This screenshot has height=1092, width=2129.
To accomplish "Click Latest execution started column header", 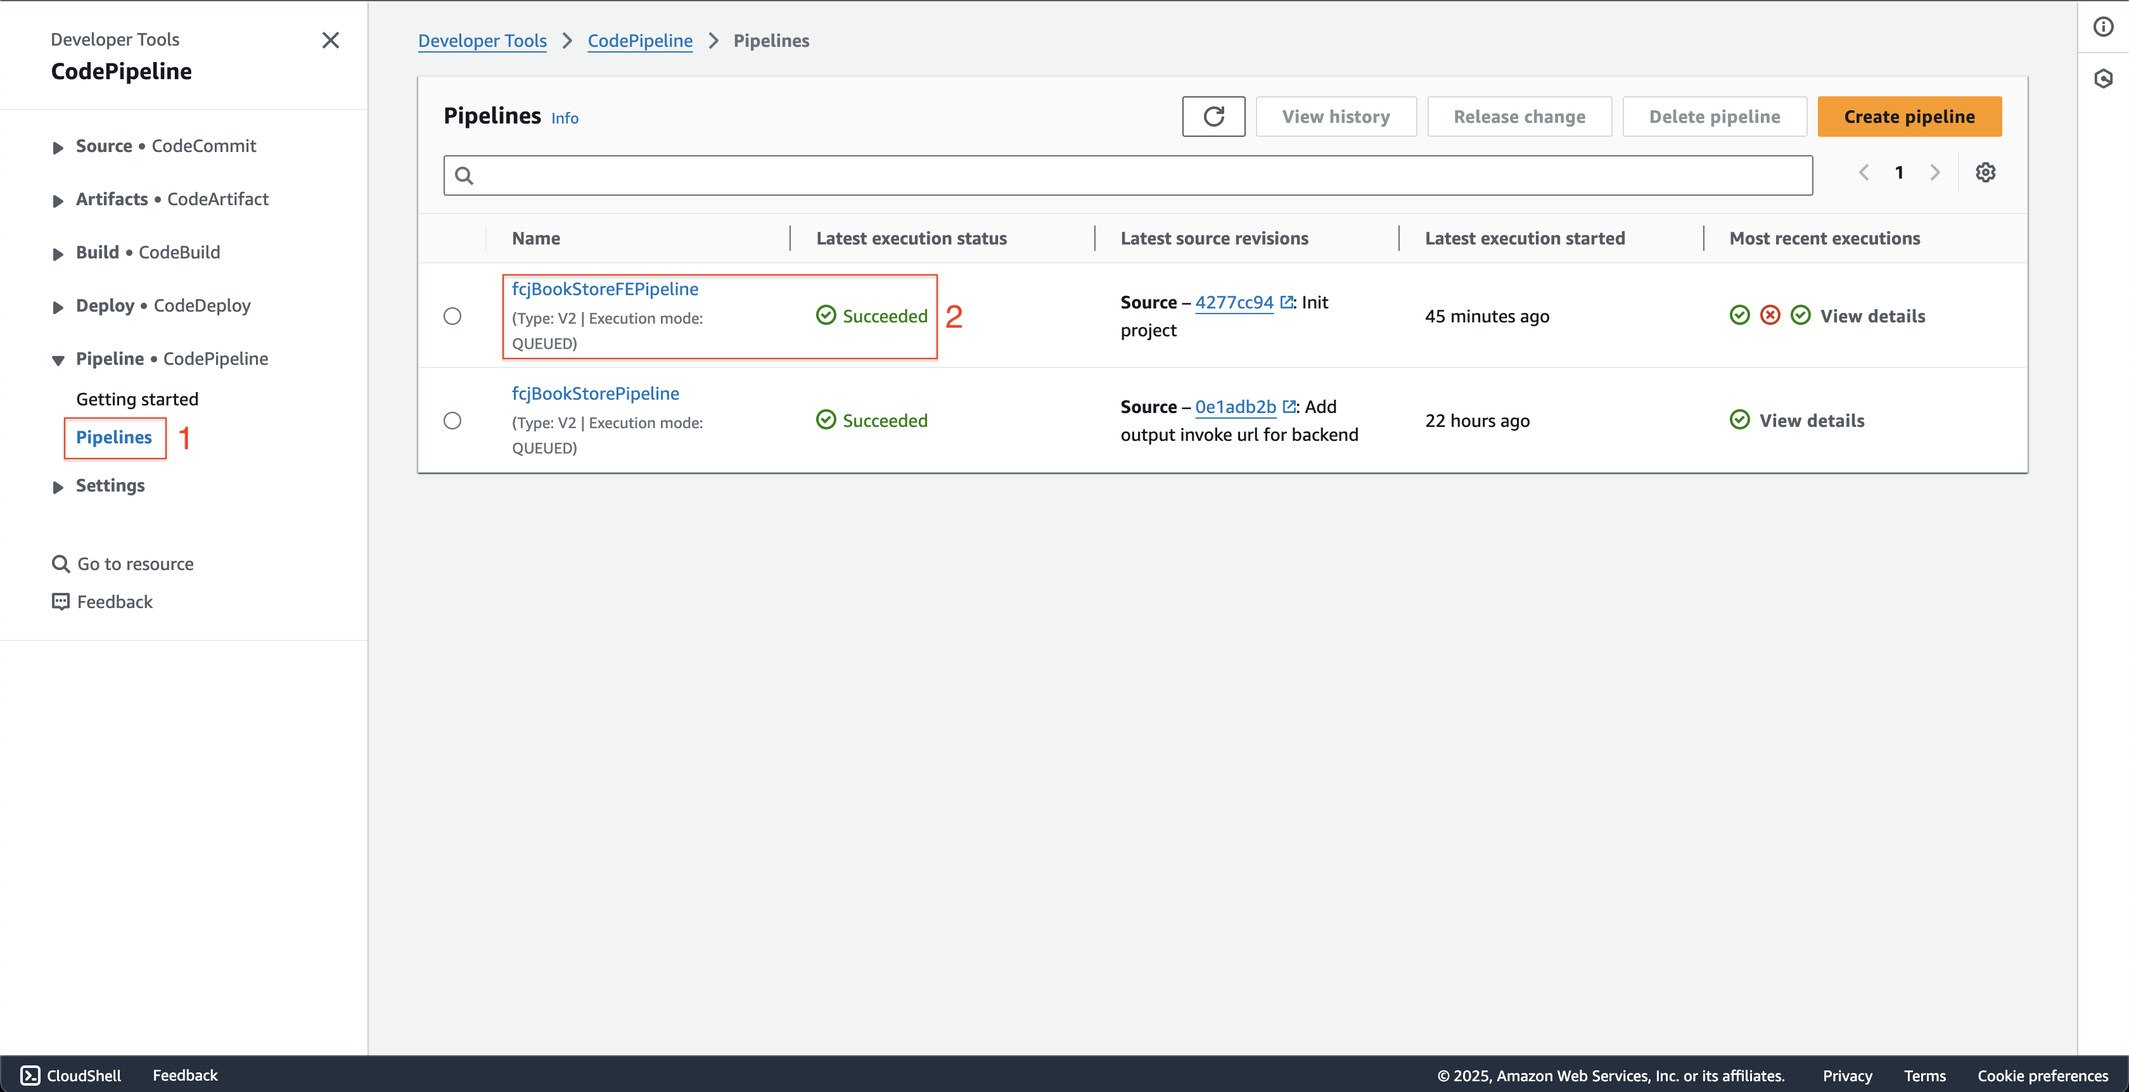I will (1525, 238).
